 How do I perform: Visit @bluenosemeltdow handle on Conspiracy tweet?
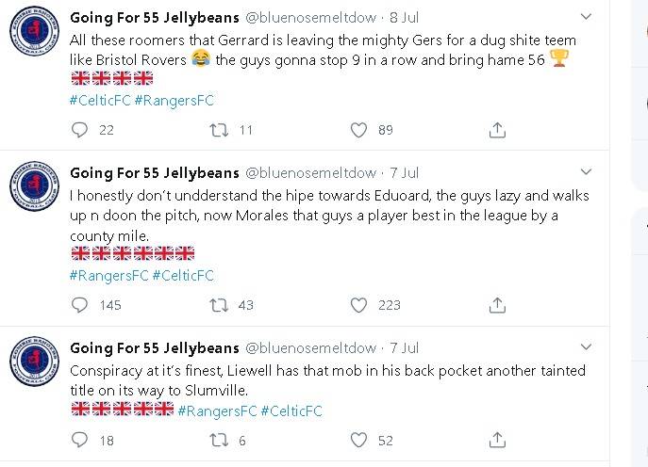pos(311,348)
